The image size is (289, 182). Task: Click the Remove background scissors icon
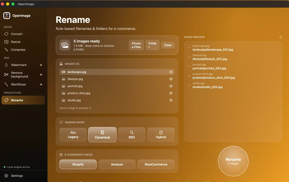(x=6, y=75)
